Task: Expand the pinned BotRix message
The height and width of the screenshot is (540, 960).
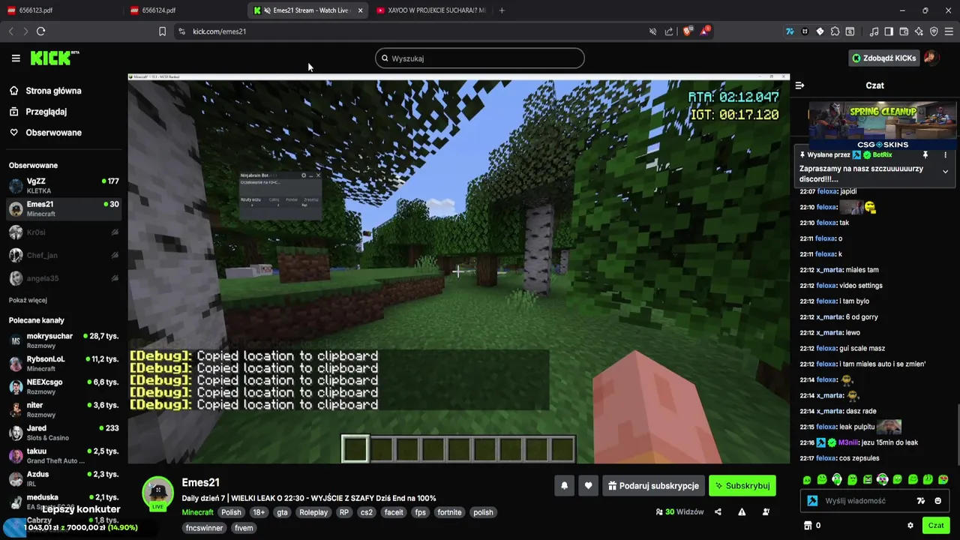Action: tap(945, 172)
